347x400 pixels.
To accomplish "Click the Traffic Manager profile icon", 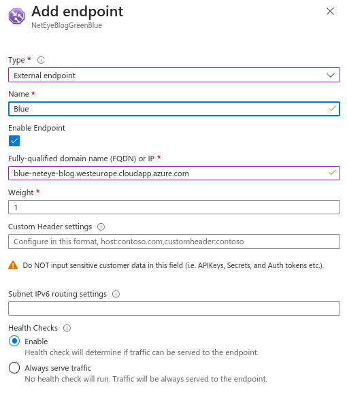I will pos(17,16).
